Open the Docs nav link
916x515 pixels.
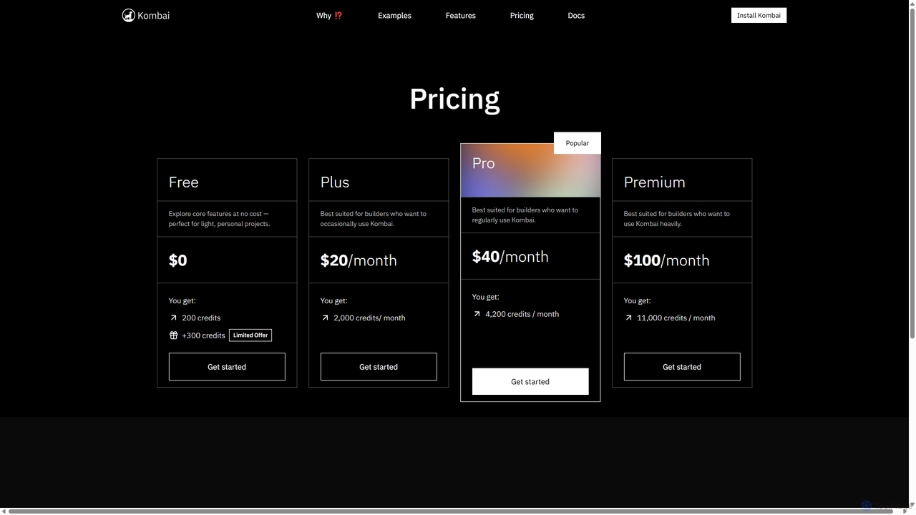(x=576, y=15)
